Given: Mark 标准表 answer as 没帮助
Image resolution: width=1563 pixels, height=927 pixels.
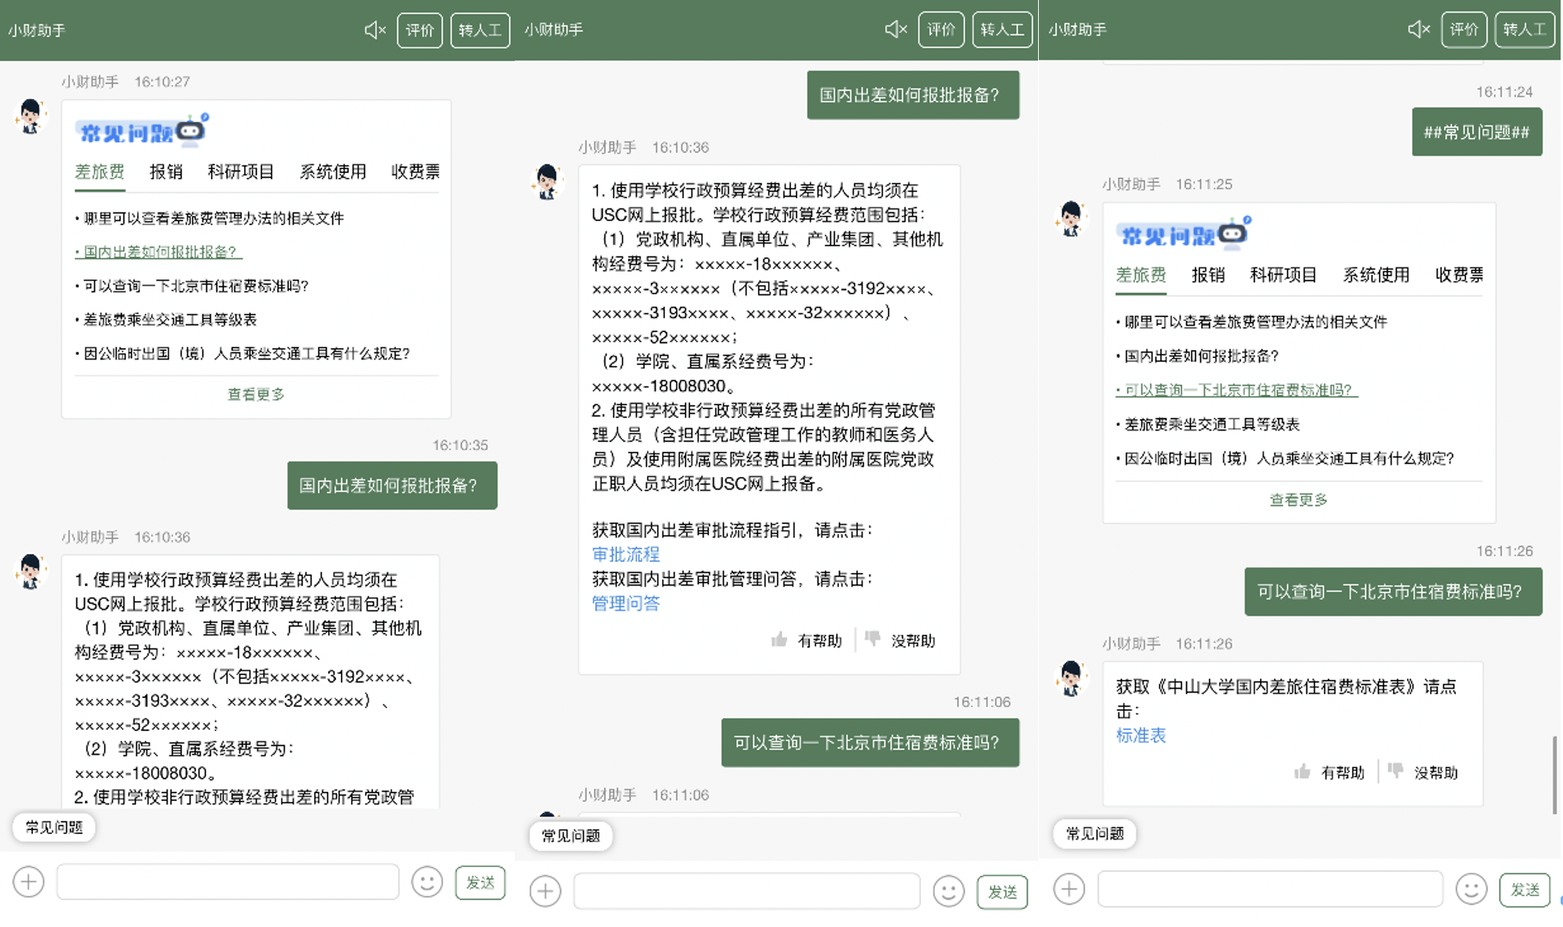Looking at the screenshot, I should [1424, 773].
